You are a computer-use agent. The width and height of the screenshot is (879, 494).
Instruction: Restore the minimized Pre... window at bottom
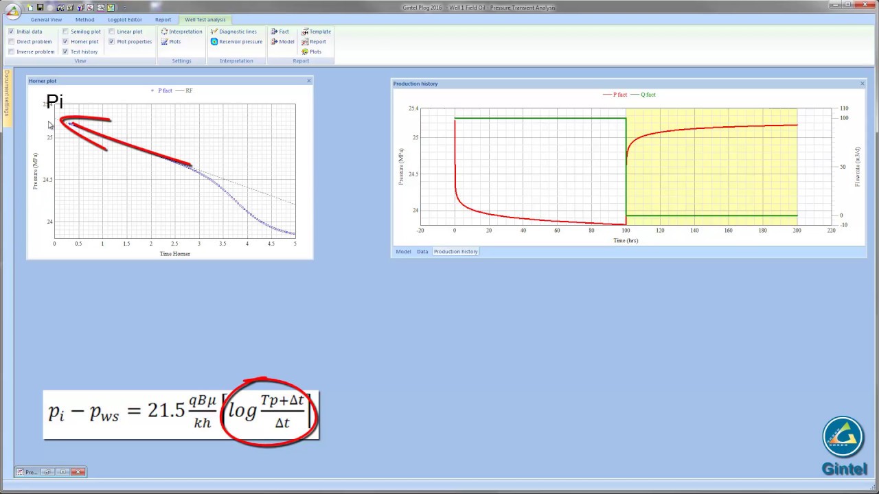click(48, 472)
